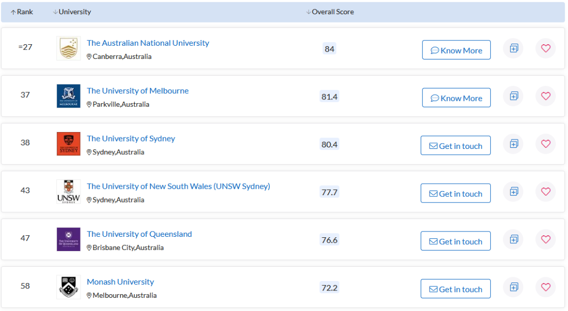The width and height of the screenshot is (568, 311).
Task: Sort table by Overall Score column
Action: pyautogui.click(x=330, y=12)
